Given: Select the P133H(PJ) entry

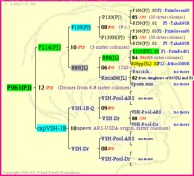Looking at the screenshot, I should [113, 37].
